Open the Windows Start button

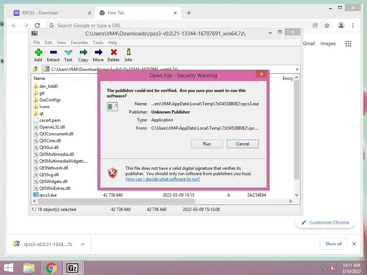(9, 268)
